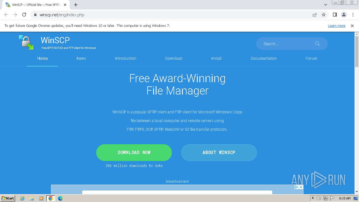This screenshot has width=359, height=202.
Task: Click the browser forward arrow
Action: (x=15, y=15)
